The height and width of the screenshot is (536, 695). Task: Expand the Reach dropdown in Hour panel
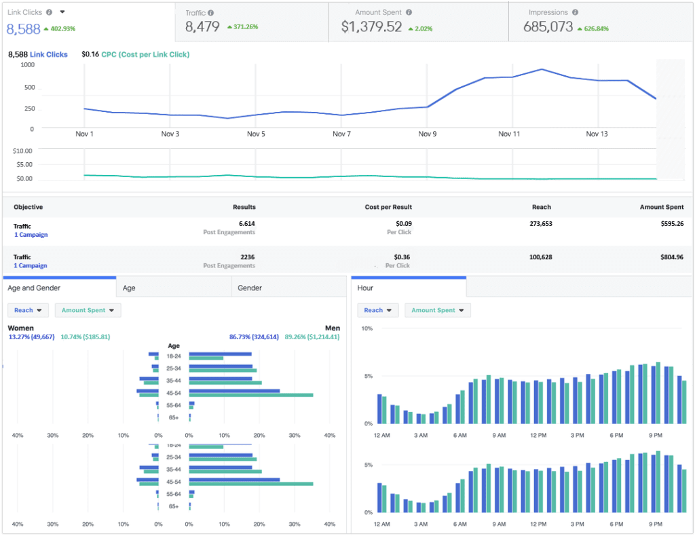pos(377,310)
